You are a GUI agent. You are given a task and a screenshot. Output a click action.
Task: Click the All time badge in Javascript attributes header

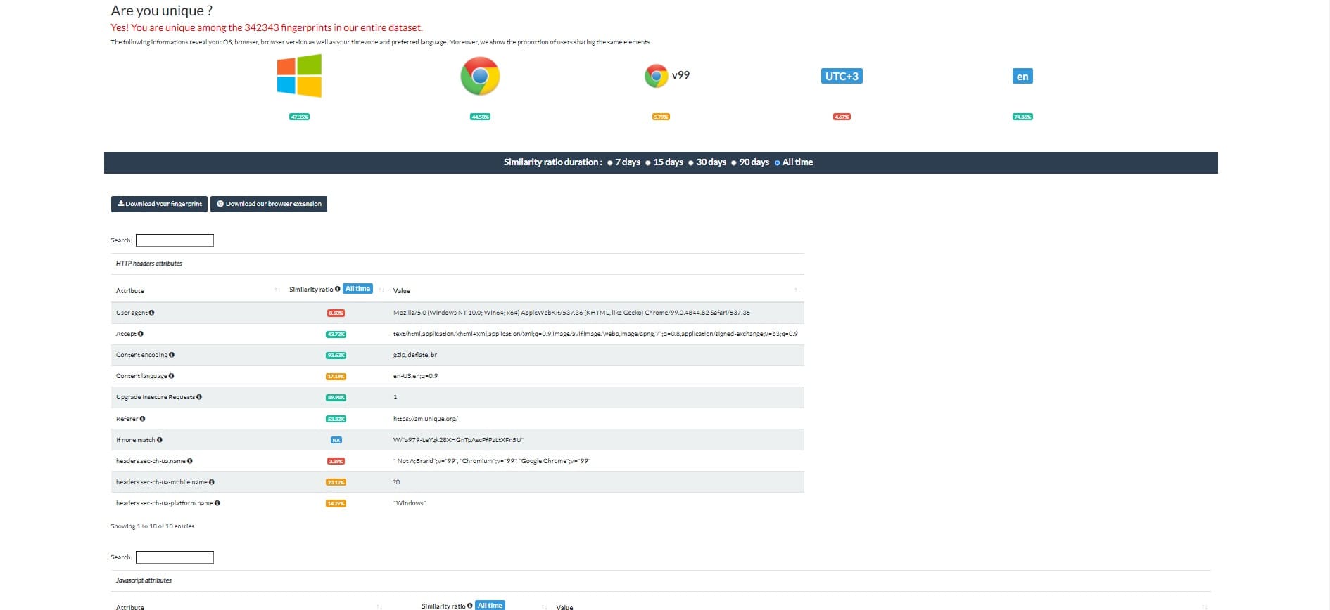click(x=490, y=606)
